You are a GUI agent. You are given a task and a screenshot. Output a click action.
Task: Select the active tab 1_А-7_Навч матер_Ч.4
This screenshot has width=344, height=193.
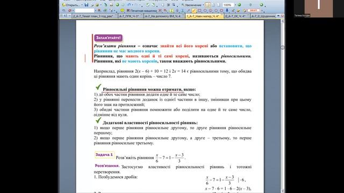pyautogui.click(x=204, y=16)
